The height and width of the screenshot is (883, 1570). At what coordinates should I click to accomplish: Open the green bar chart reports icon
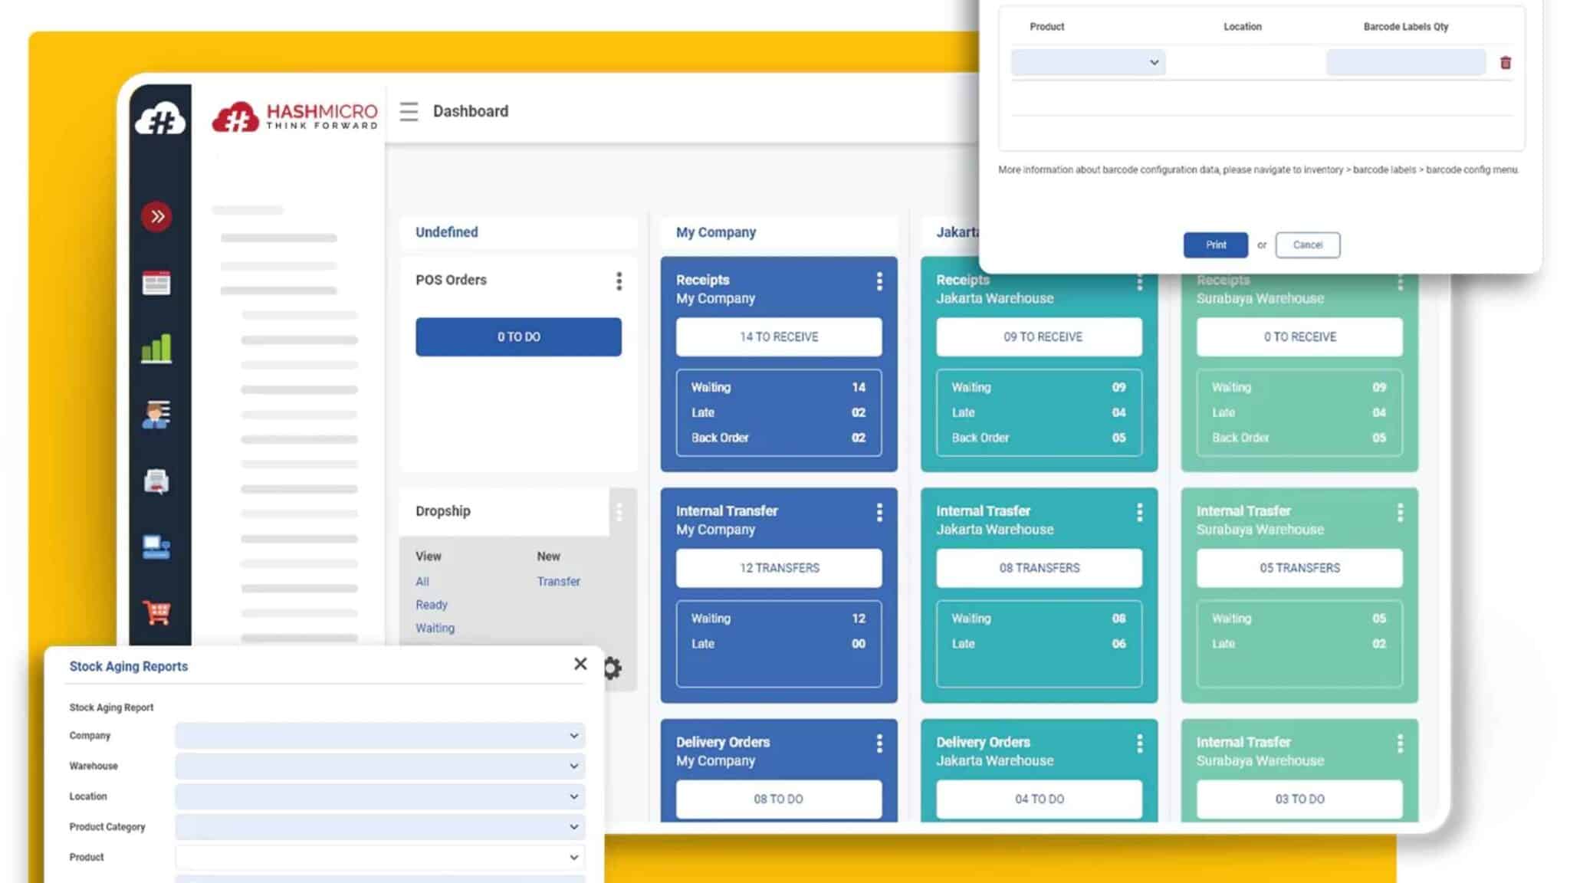(x=156, y=349)
